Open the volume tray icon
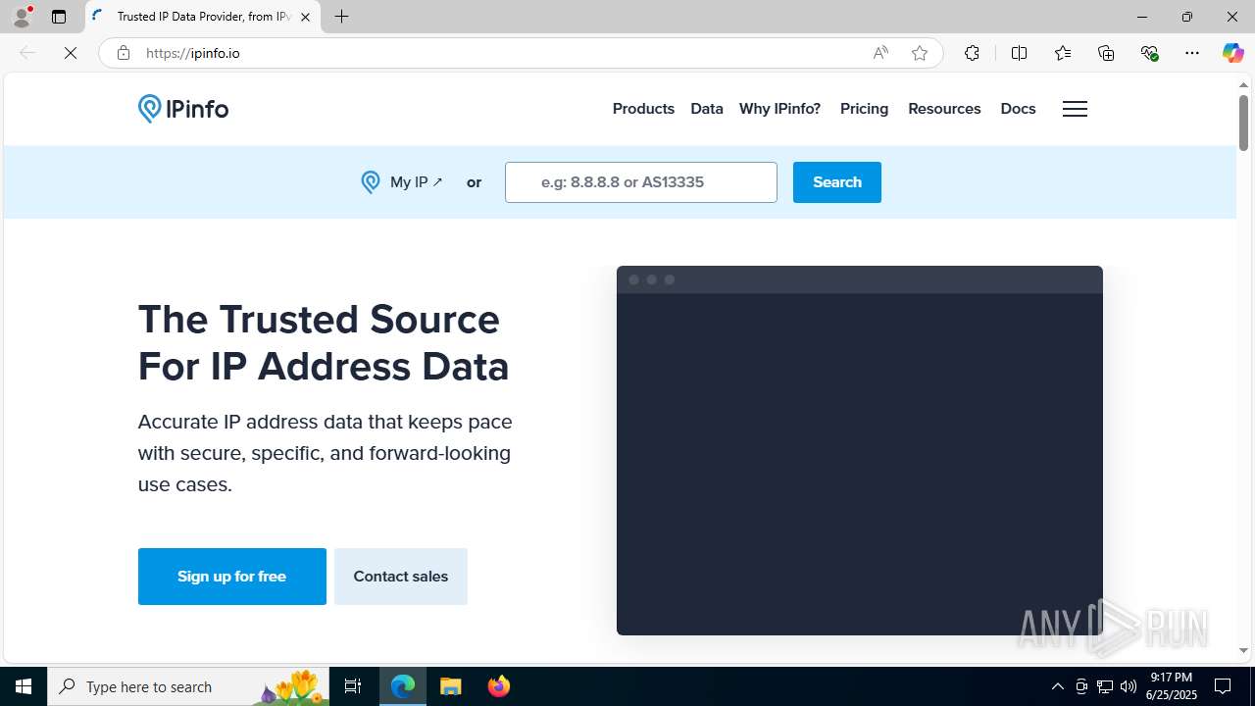 [1129, 686]
